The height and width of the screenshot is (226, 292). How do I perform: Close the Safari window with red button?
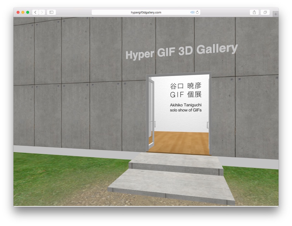(18, 12)
